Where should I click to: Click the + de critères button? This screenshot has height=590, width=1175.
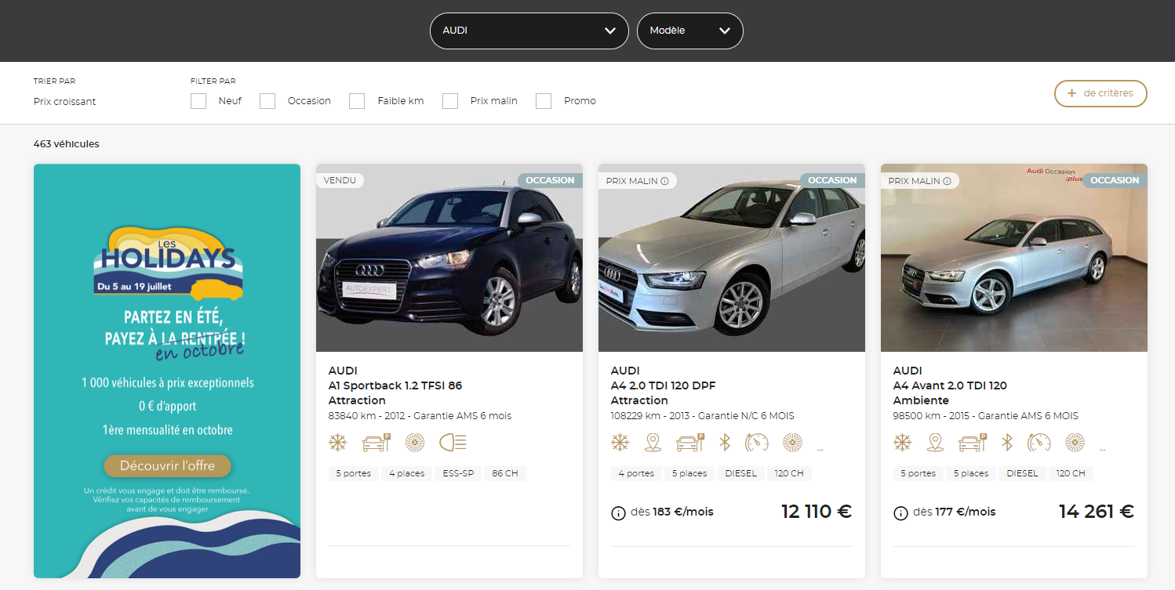coord(1100,93)
